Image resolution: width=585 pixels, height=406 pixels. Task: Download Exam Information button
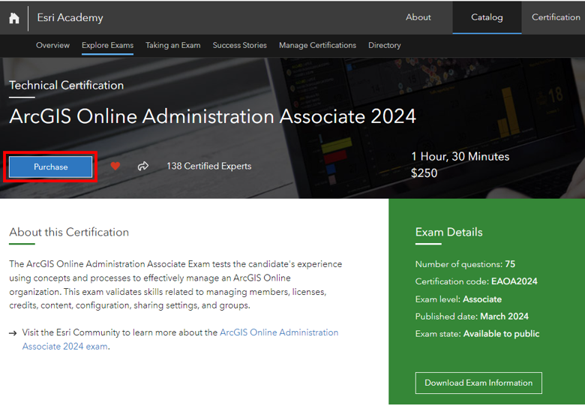click(x=478, y=383)
